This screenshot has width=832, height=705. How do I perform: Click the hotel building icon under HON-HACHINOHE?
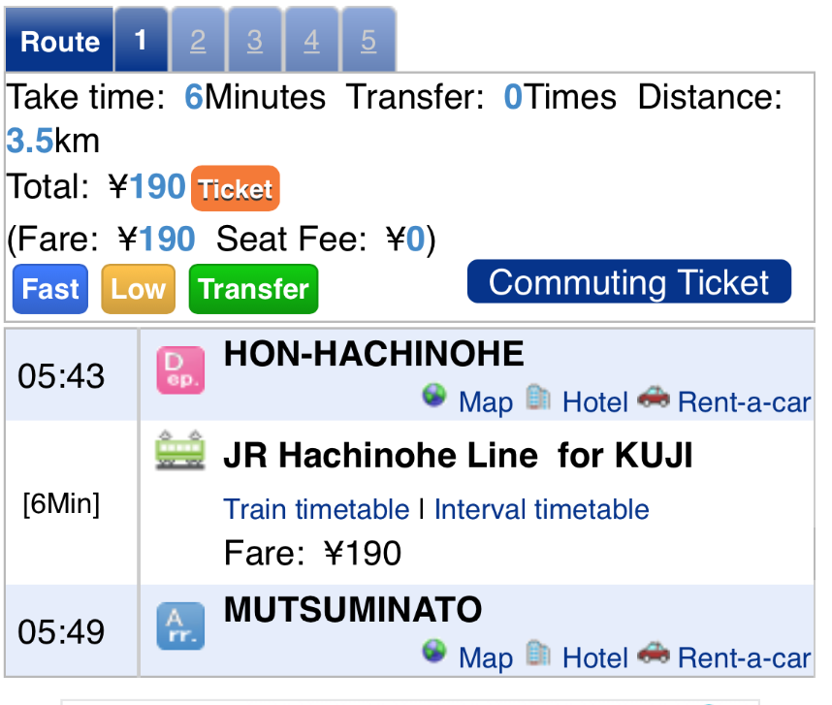(538, 397)
